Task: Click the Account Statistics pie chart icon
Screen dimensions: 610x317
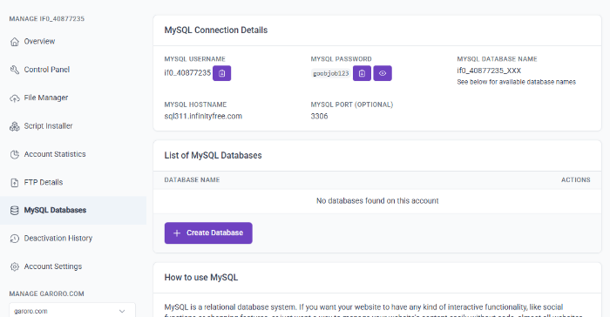Action: (x=15, y=154)
